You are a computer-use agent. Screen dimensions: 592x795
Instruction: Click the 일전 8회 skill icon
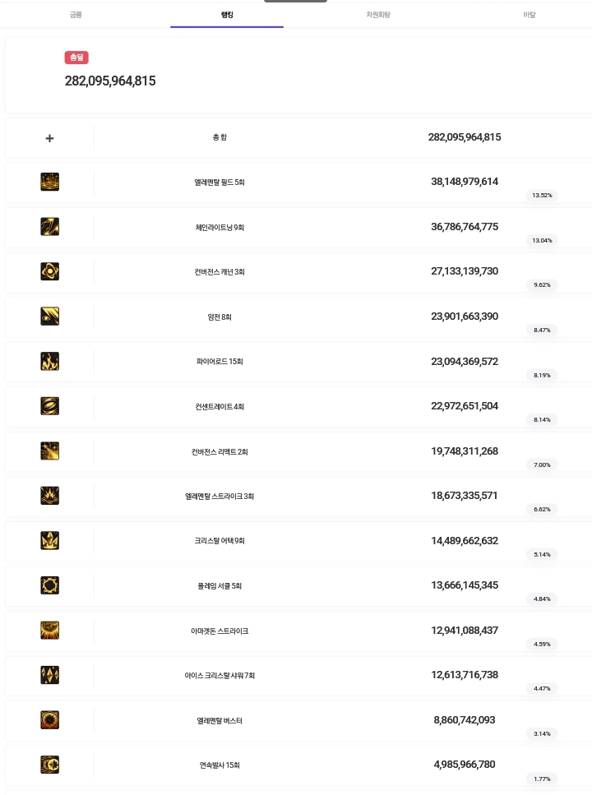tap(49, 317)
